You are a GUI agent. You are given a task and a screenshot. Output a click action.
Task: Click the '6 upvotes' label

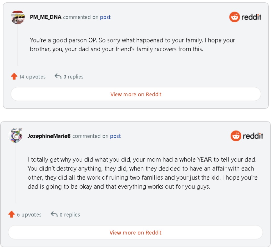(x=29, y=215)
